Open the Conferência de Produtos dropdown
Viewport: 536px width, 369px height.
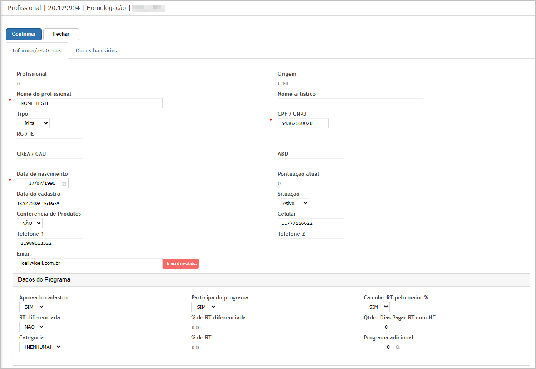point(30,223)
